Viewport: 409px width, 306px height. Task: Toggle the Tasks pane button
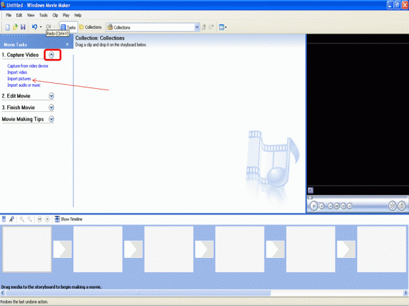(x=69, y=27)
